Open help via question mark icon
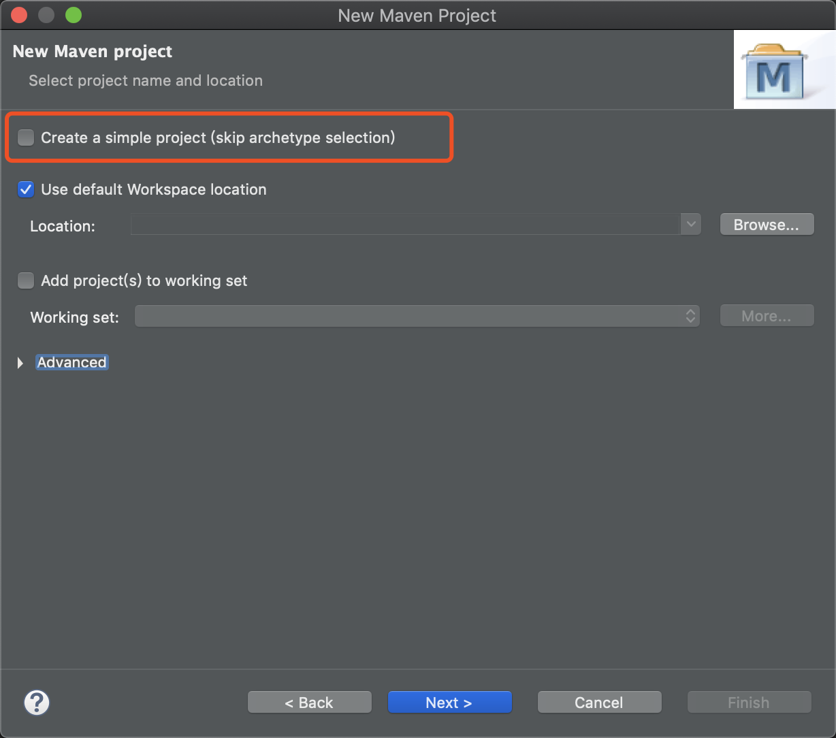 37,703
